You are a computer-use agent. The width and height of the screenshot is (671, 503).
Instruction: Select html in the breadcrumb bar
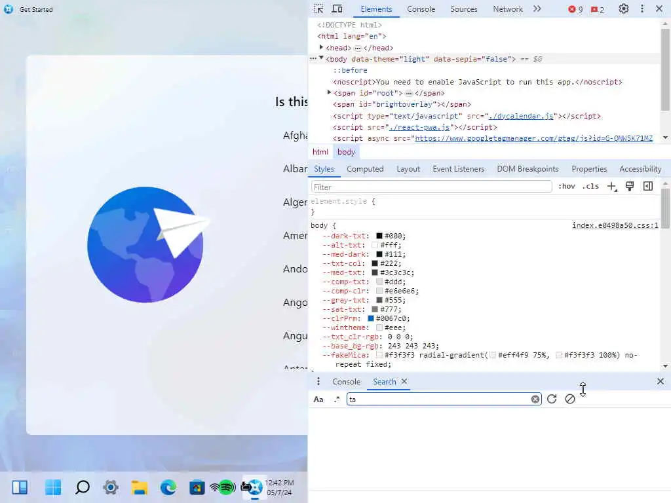pyautogui.click(x=320, y=152)
